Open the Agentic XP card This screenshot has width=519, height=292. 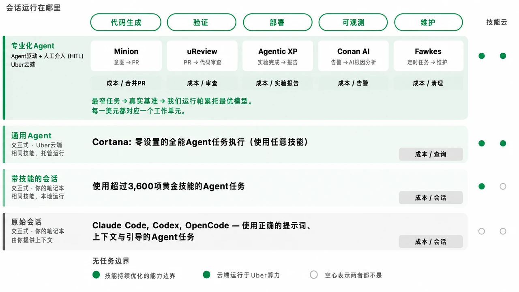pyautogui.click(x=278, y=56)
